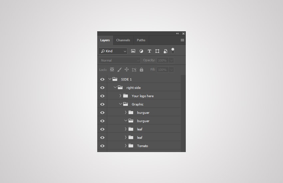
Task: Open the Opacity slider dropdown arrow
Action: [171, 61]
